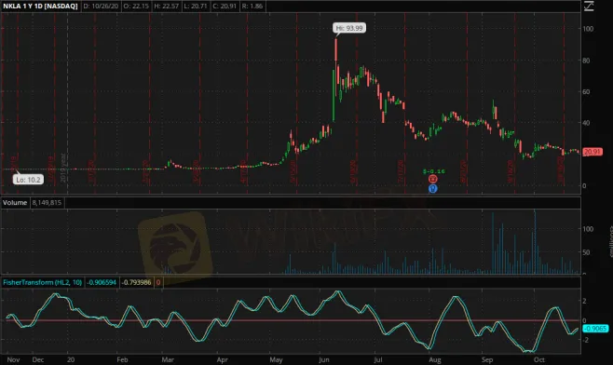613x365 pixels.
Task: Click the cyan -0.9065 axis label
Action: (x=595, y=329)
